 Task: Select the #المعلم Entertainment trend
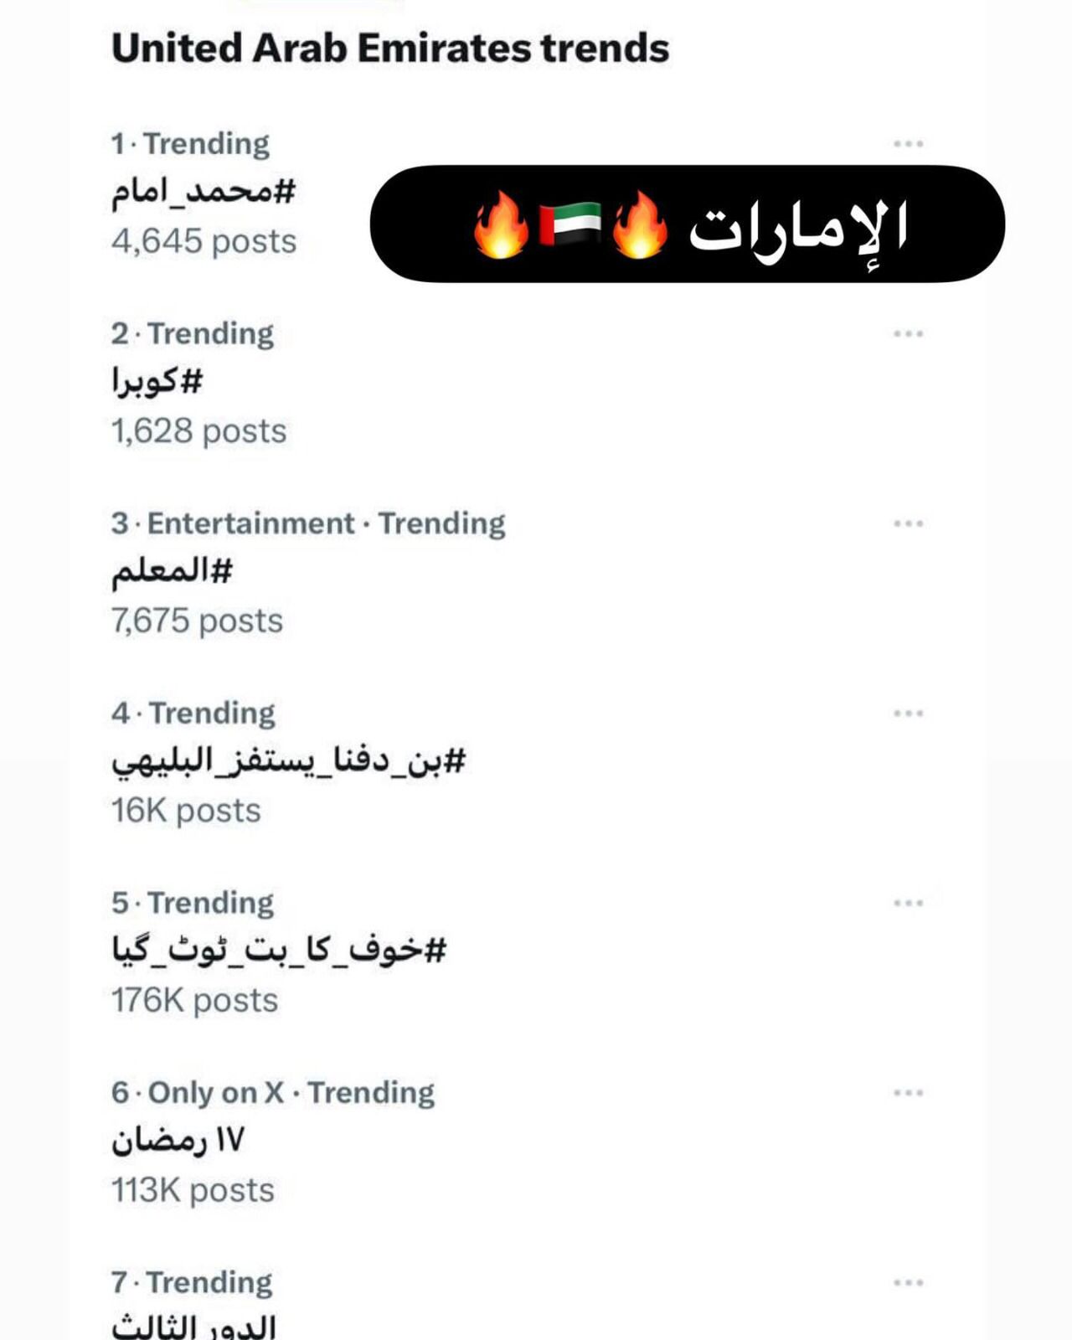click(x=173, y=572)
